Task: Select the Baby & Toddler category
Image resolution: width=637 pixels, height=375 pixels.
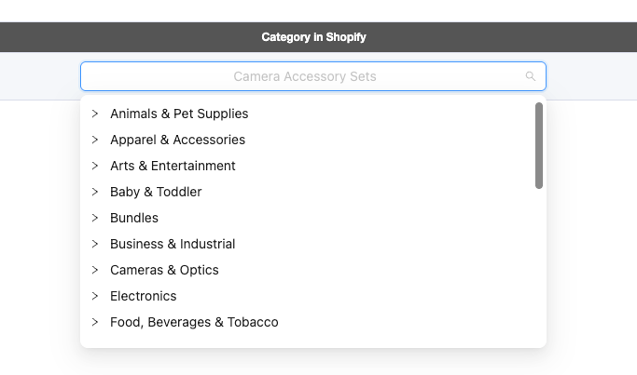Action: pyautogui.click(x=156, y=192)
